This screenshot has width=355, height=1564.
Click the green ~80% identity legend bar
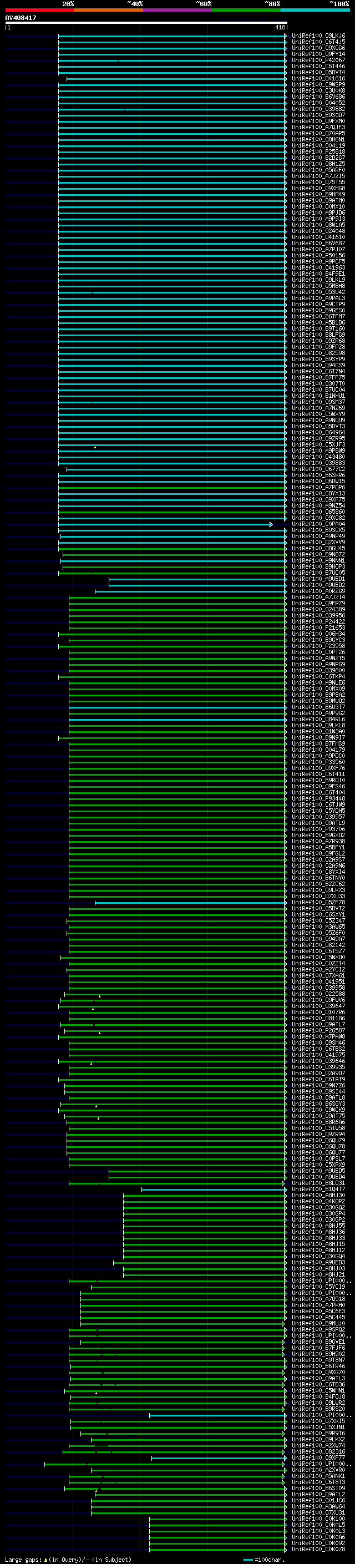tap(246, 10)
